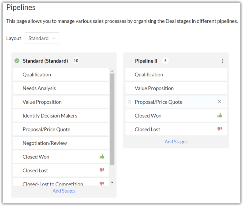Click thumbs-up icon on Standard Closed Won
This screenshot has width=243, height=206.
(x=102, y=157)
